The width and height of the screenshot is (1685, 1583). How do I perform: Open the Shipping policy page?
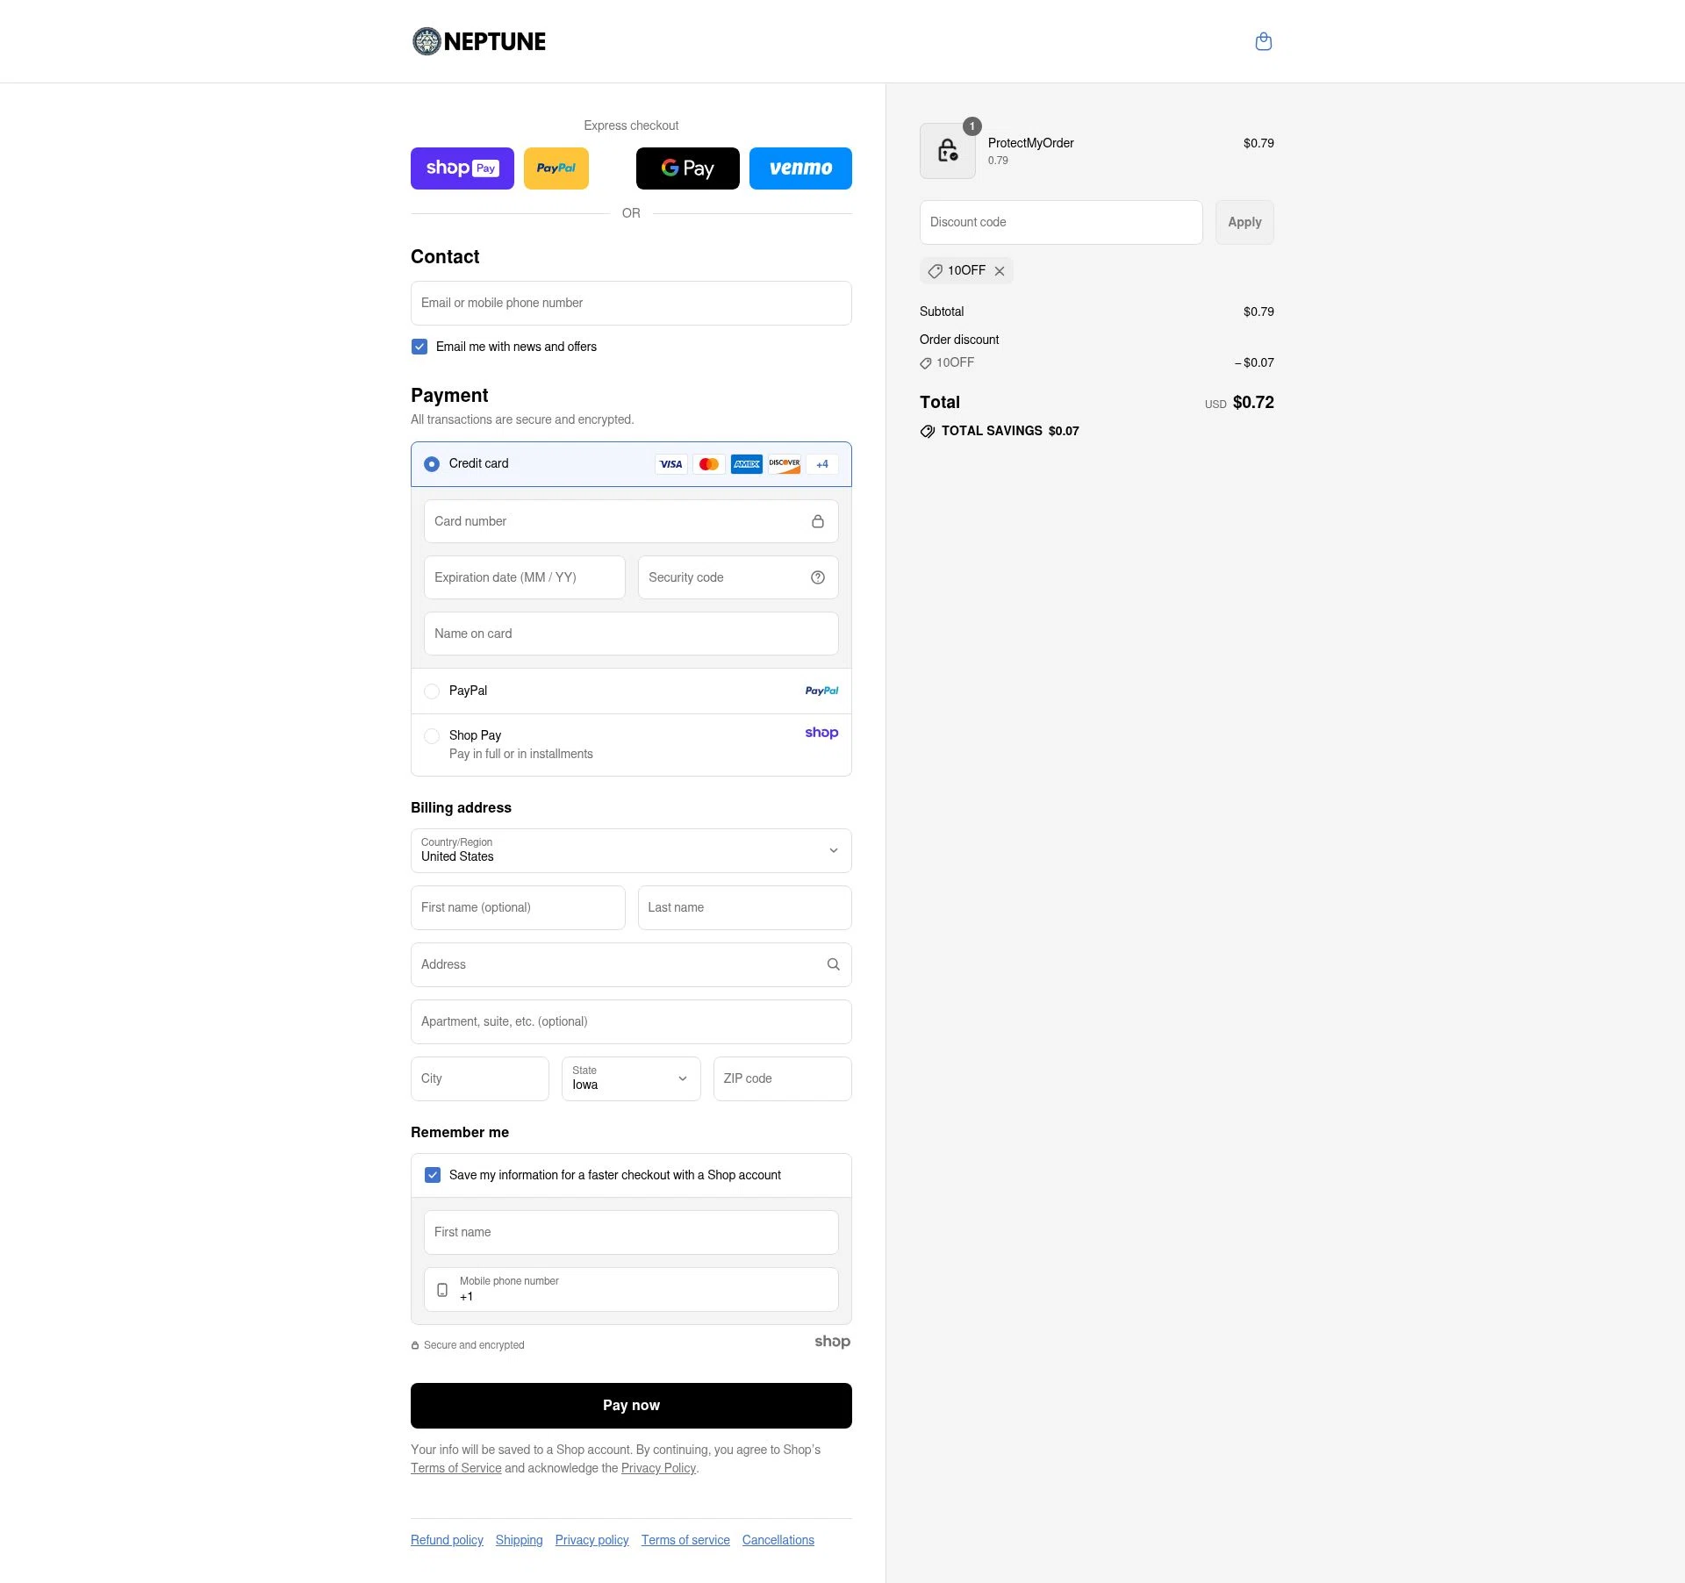pos(518,1539)
